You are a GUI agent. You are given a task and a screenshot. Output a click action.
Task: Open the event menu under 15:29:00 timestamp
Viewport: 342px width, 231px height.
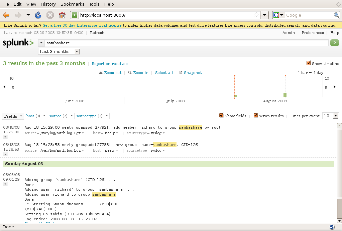[5, 137]
